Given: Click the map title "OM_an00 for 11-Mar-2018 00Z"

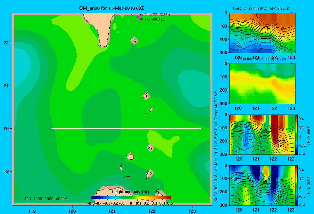Looking at the screenshot, I should coord(111,8).
